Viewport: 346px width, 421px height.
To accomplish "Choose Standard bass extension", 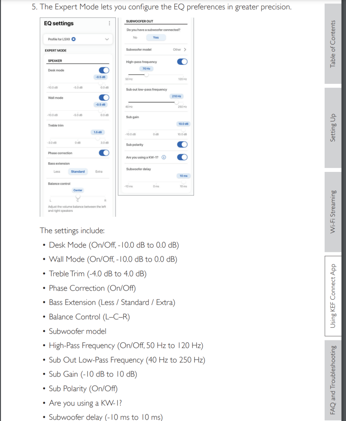I will 78,172.
